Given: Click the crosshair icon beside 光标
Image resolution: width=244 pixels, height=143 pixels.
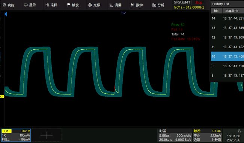Looking at the screenshot, I should pyautogui.click(x=90, y=5).
